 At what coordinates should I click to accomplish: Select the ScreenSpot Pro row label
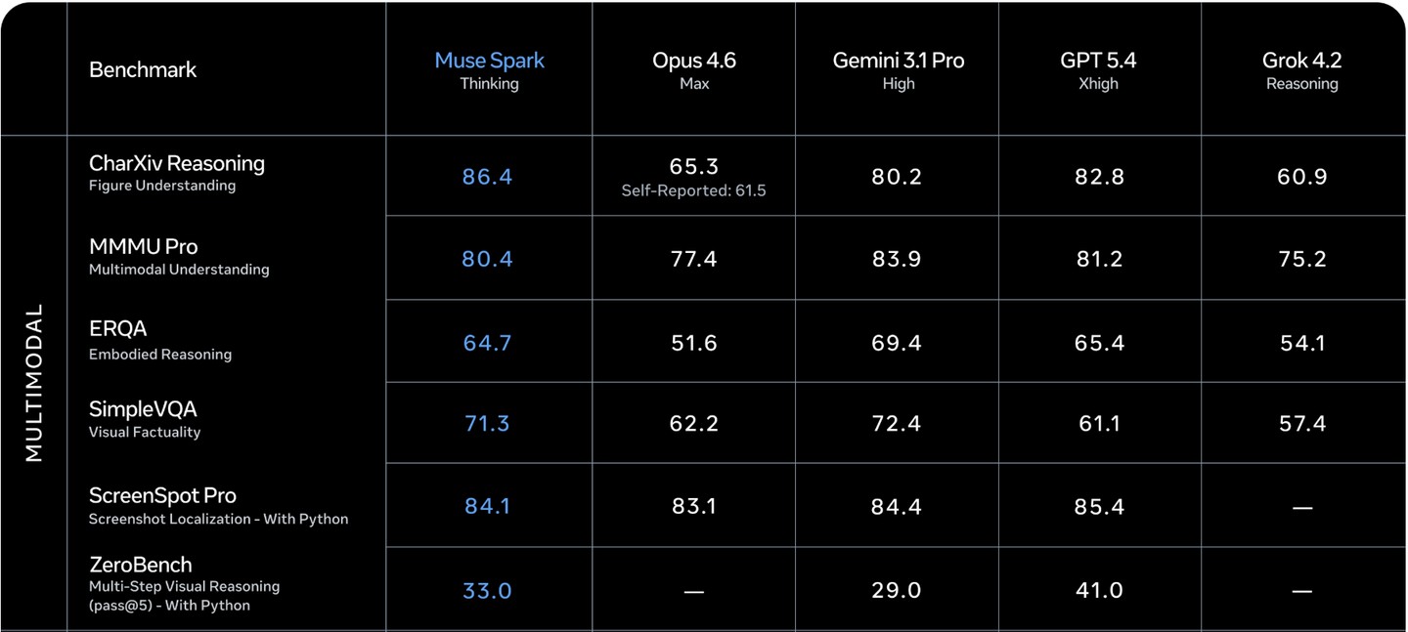tap(162, 495)
